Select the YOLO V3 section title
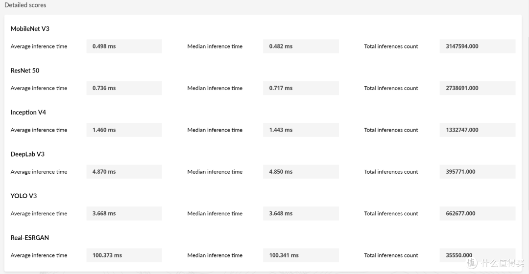Screen dimensions: 529x274 24,196
